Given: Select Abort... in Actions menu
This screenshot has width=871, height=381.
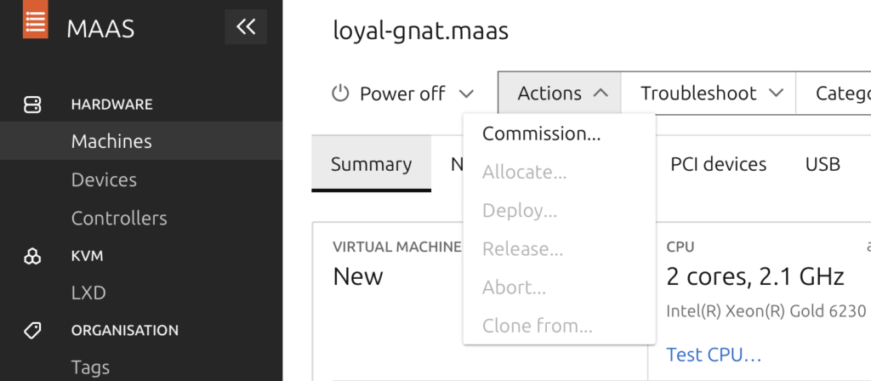Looking at the screenshot, I should pyautogui.click(x=560, y=287).
